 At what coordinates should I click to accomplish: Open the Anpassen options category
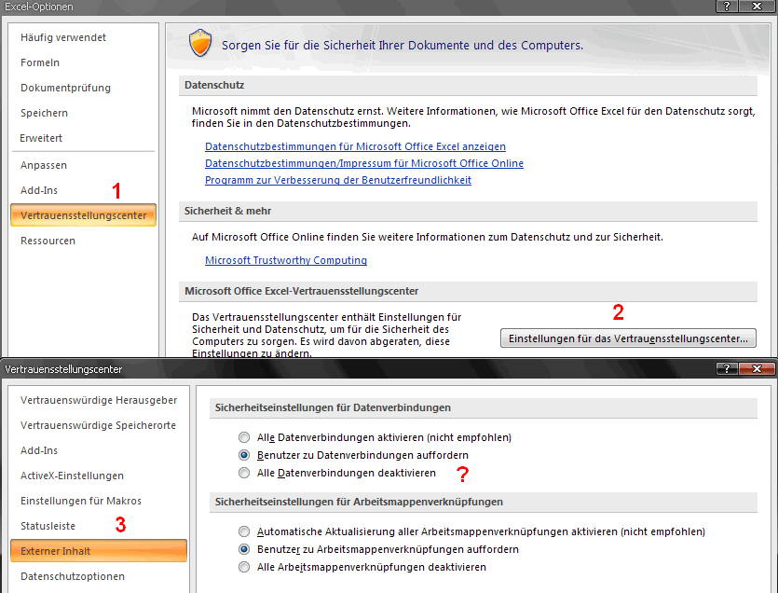coord(44,165)
